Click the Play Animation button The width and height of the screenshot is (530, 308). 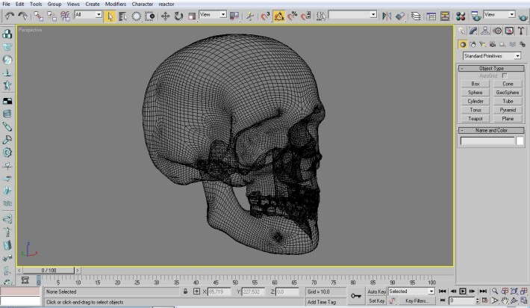[x=463, y=291]
